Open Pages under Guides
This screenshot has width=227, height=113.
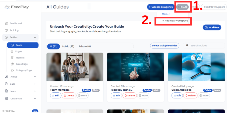pos(19,51)
